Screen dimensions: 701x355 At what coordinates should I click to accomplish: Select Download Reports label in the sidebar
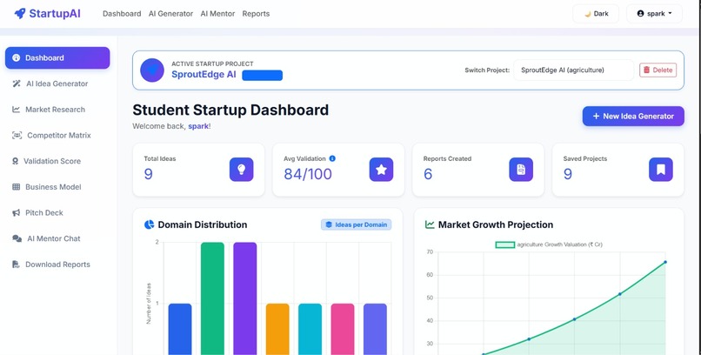tap(57, 265)
